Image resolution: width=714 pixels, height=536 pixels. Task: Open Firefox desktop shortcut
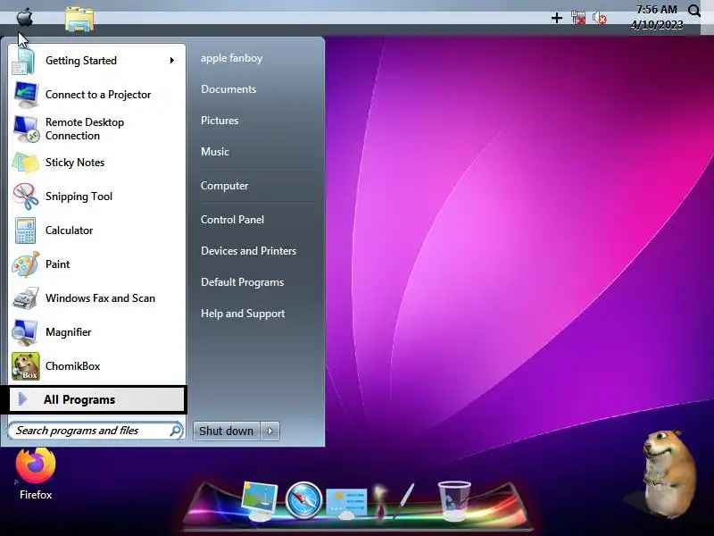pos(36,474)
